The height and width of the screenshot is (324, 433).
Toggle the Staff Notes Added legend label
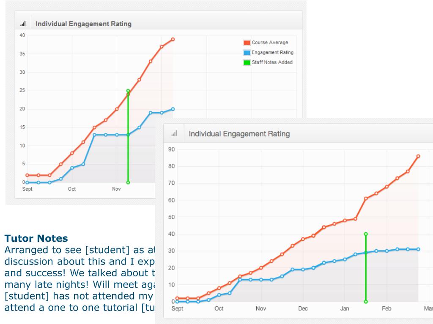pos(272,62)
